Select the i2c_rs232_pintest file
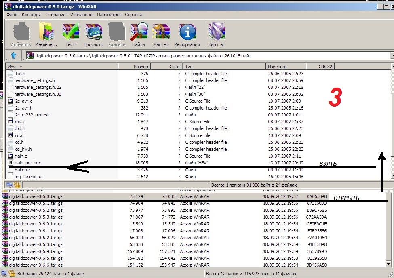Screen dimensions: 394x278 [x=32, y=115]
